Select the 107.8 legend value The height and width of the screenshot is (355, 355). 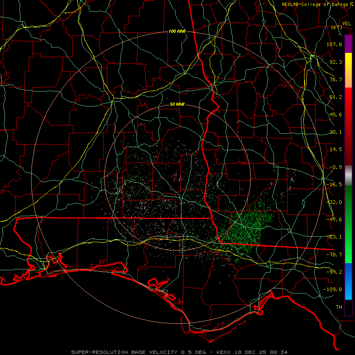pyautogui.click(x=334, y=44)
